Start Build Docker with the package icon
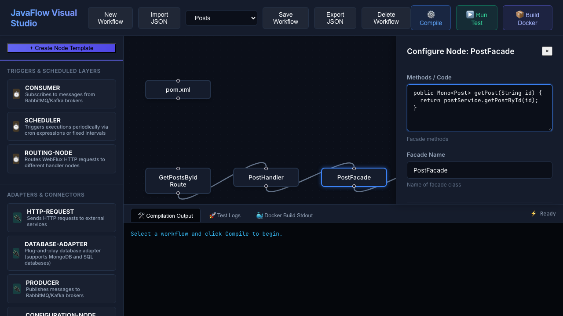Viewport: 563px width, 316px height. 527,18
